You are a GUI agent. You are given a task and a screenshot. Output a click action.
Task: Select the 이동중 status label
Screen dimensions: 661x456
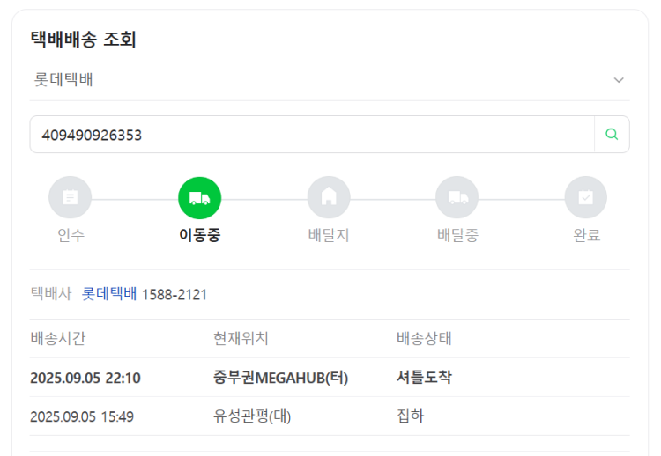(x=199, y=235)
